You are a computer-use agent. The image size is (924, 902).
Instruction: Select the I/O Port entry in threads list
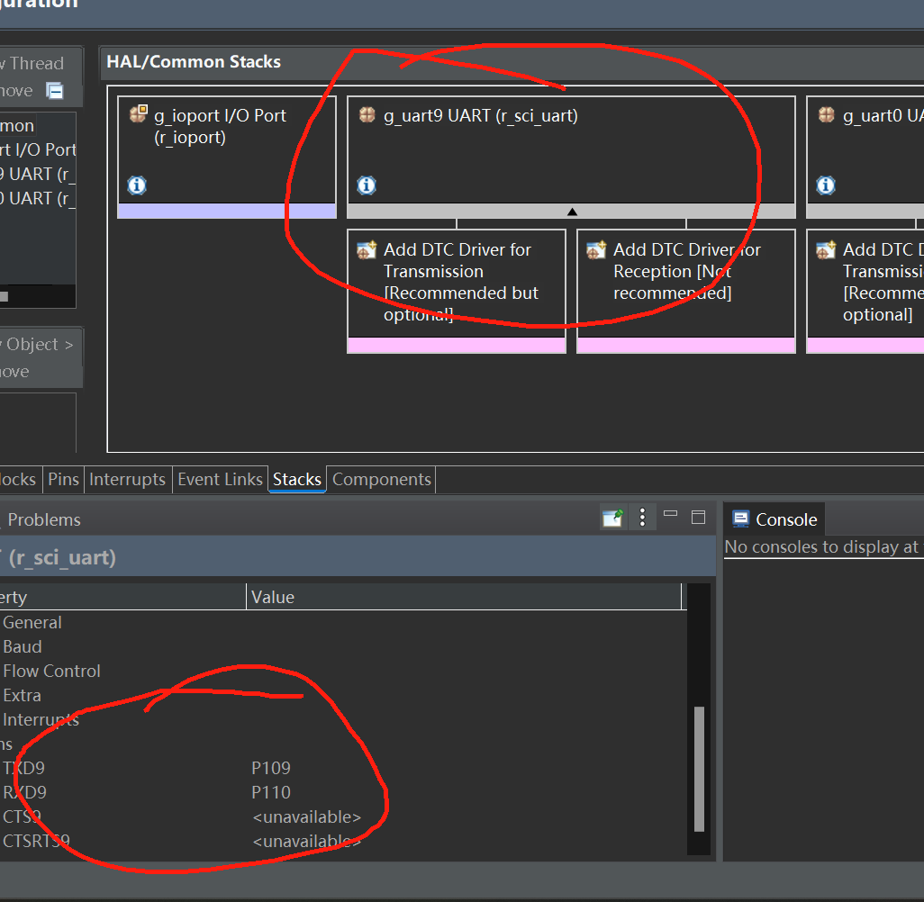pyautogui.click(x=38, y=149)
